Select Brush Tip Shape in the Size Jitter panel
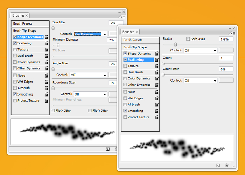 coord(25,31)
